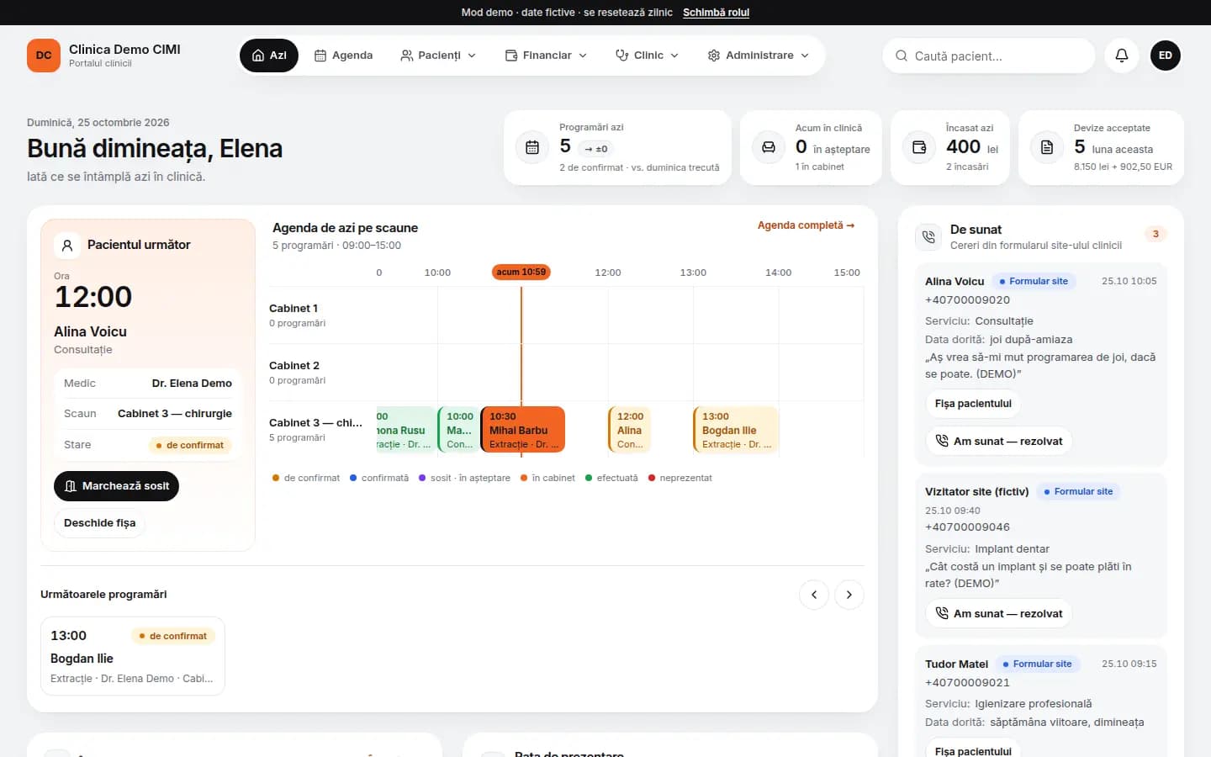The width and height of the screenshot is (1211, 757).
Task: Expand the Clinic dropdown menu
Action: pyautogui.click(x=647, y=56)
